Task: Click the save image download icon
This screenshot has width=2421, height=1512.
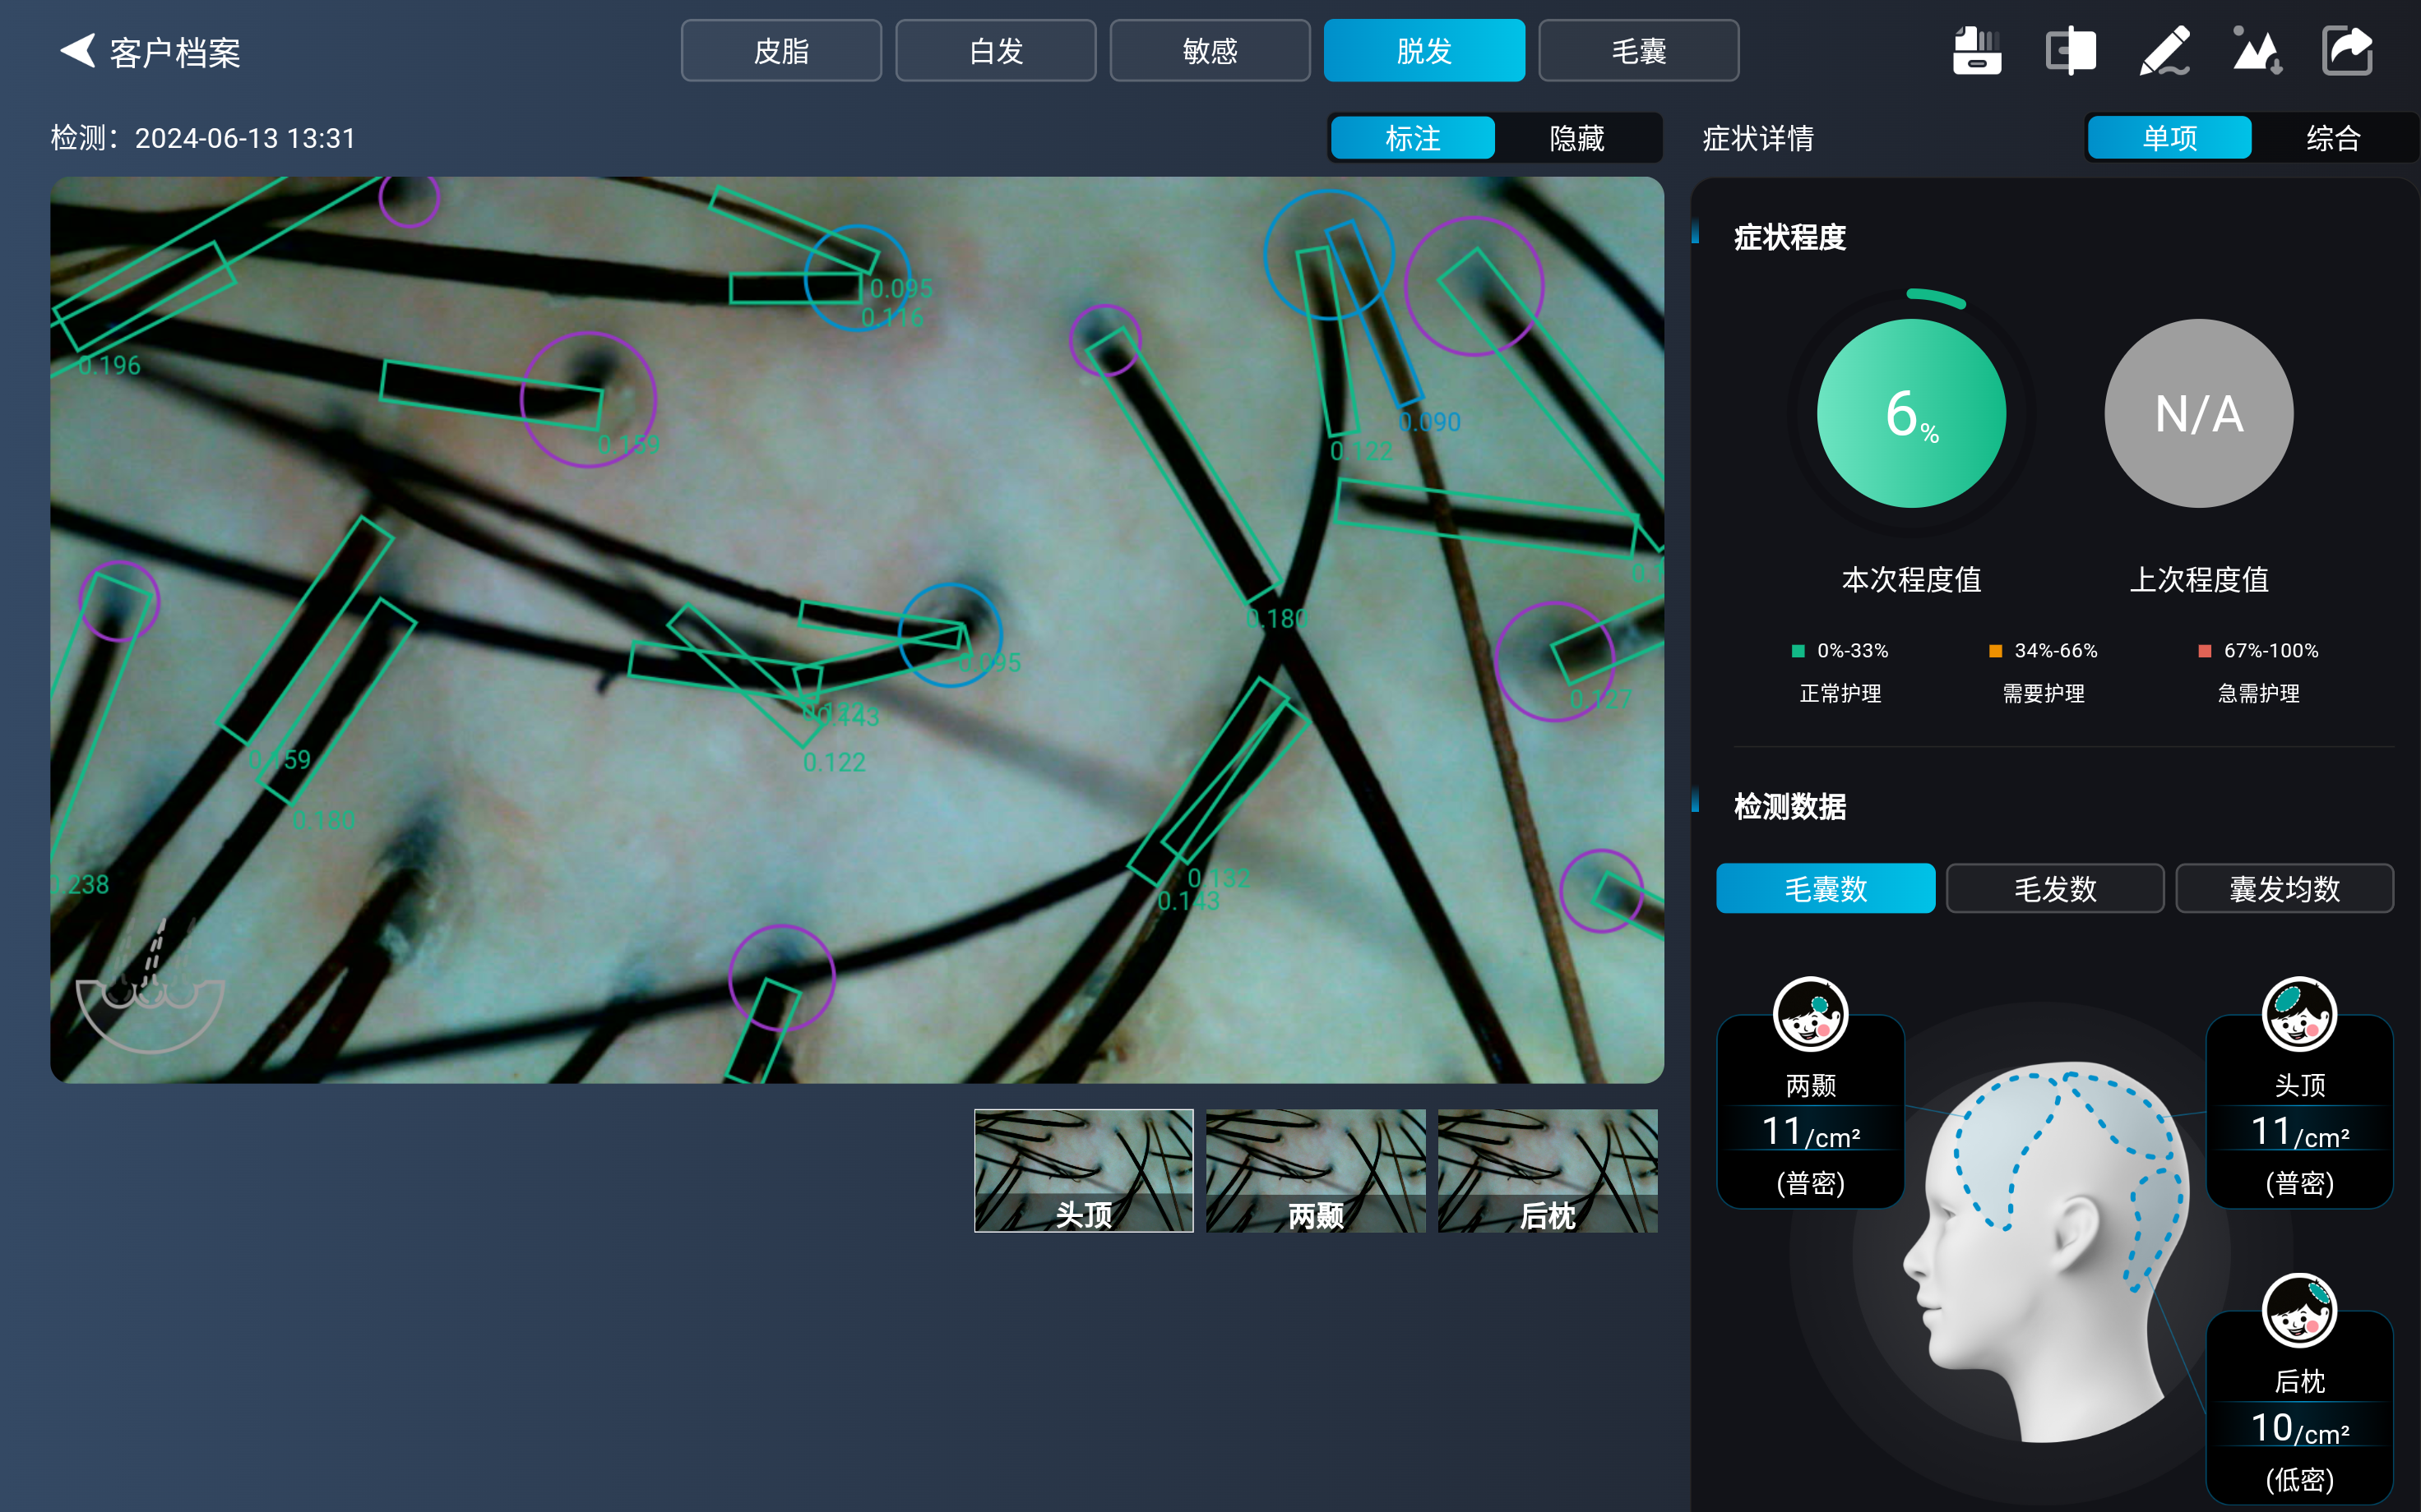Action: coord(2256,51)
